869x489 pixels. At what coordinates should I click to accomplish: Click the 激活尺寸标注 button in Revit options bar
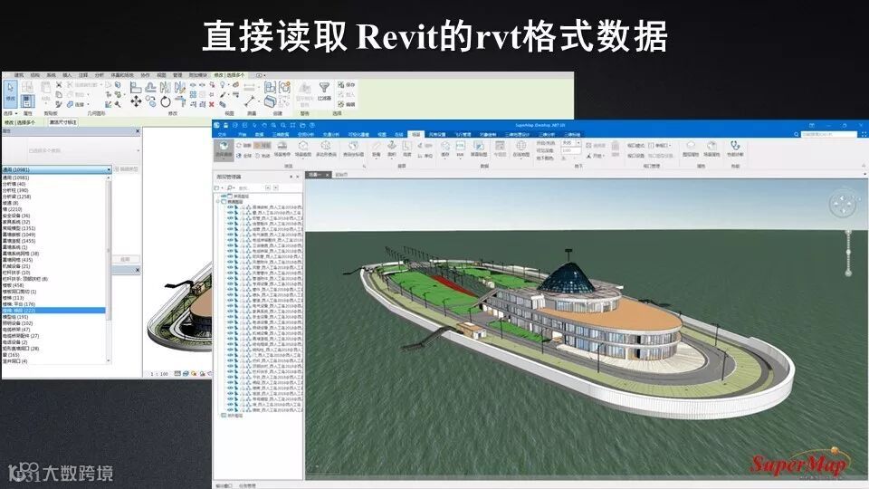click(x=62, y=122)
